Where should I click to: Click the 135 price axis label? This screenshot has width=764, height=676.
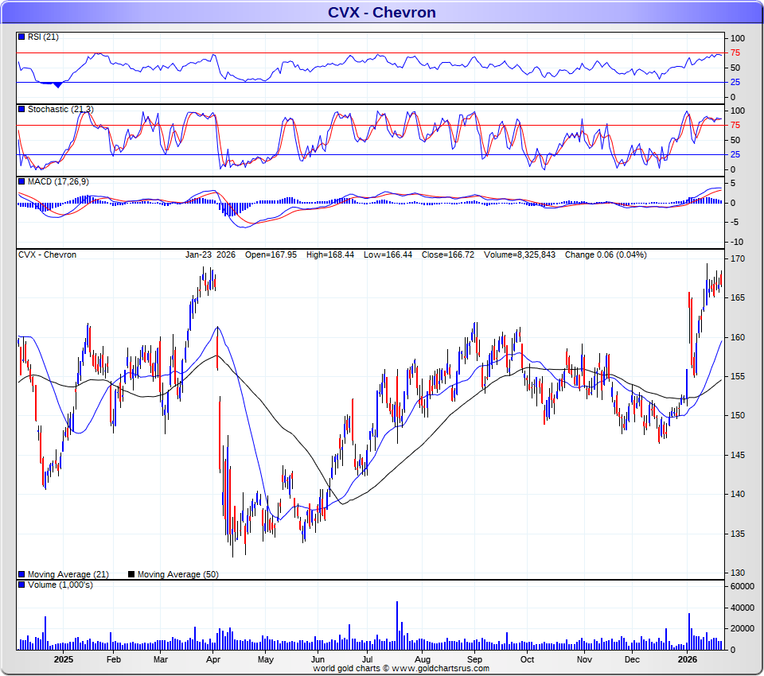[x=738, y=534]
